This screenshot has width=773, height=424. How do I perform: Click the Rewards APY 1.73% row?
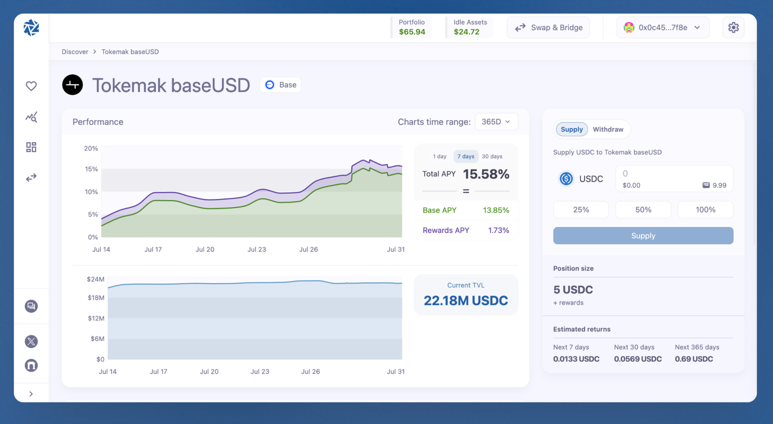click(466, 230)
